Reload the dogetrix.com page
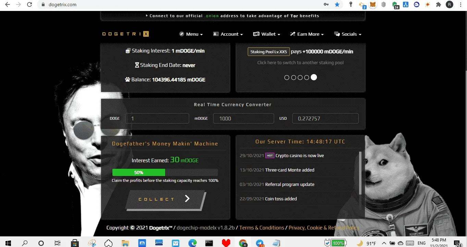Viewport: 467px width, 247px height. click(30, 5)
